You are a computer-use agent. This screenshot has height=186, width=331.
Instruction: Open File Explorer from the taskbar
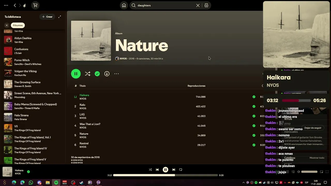click(x=48, y=183)
